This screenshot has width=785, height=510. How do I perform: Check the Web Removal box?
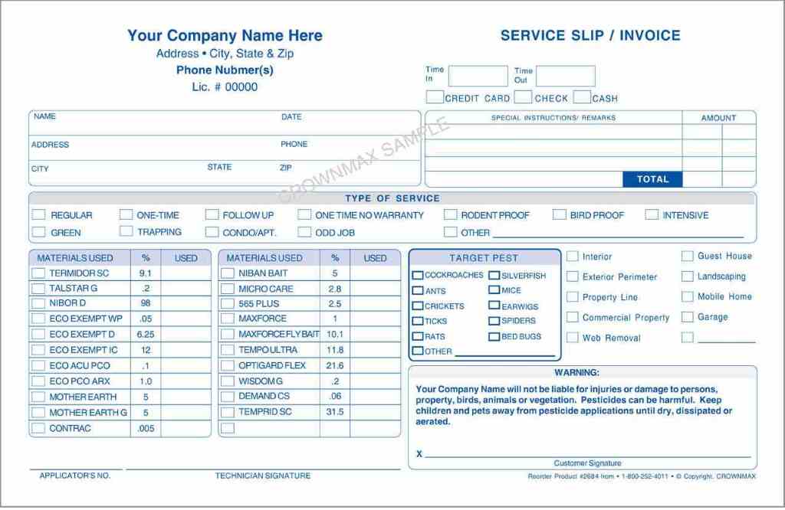pyautogui.click(x=572, y=338)
